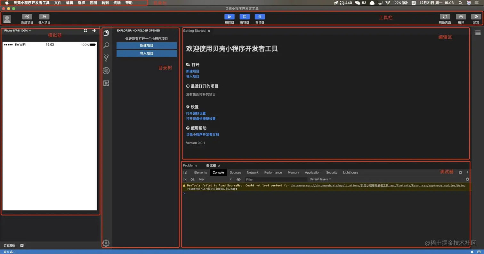Open the outline list icon at the editor right edge

(477, 33)
